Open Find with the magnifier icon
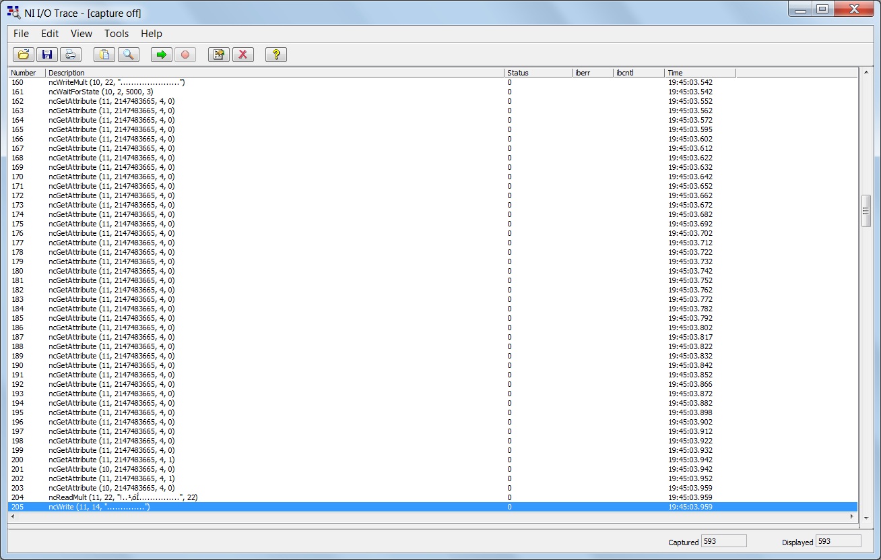The height and width of the screenshot is (560, 881). point(128,55)
